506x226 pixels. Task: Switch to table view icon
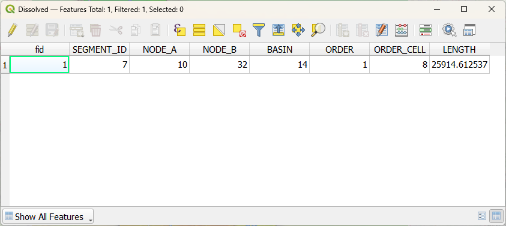click(496, 216)
